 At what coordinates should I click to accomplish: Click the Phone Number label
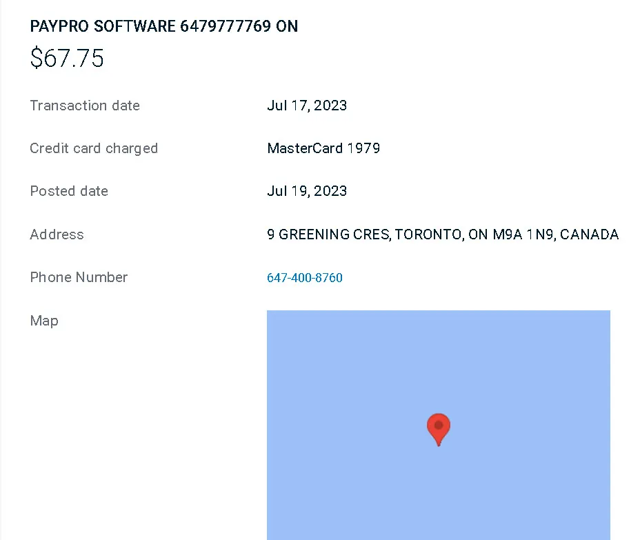[x=79, y=277]
